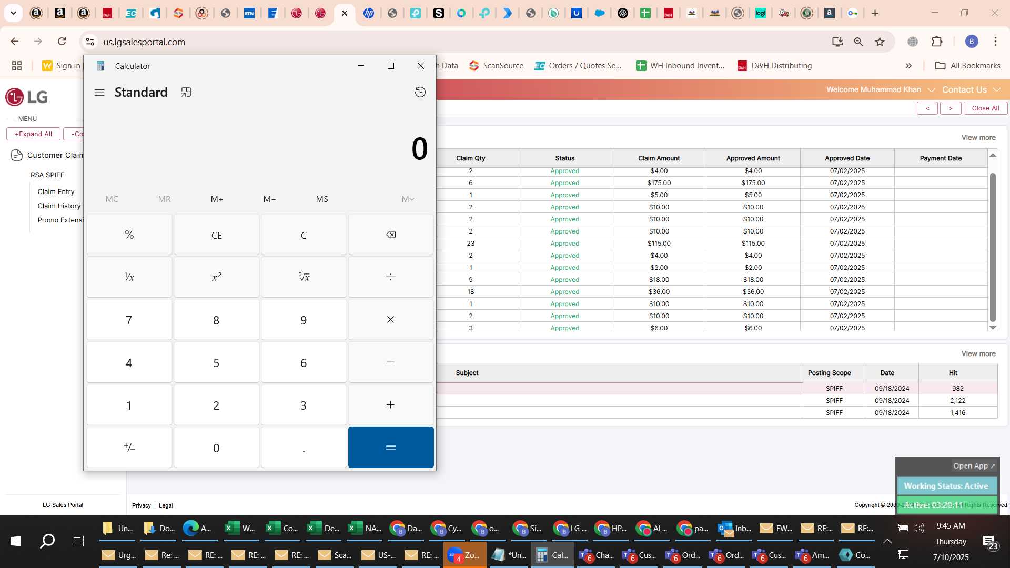Select Claim History in the menu

click(x=59, y=206)
